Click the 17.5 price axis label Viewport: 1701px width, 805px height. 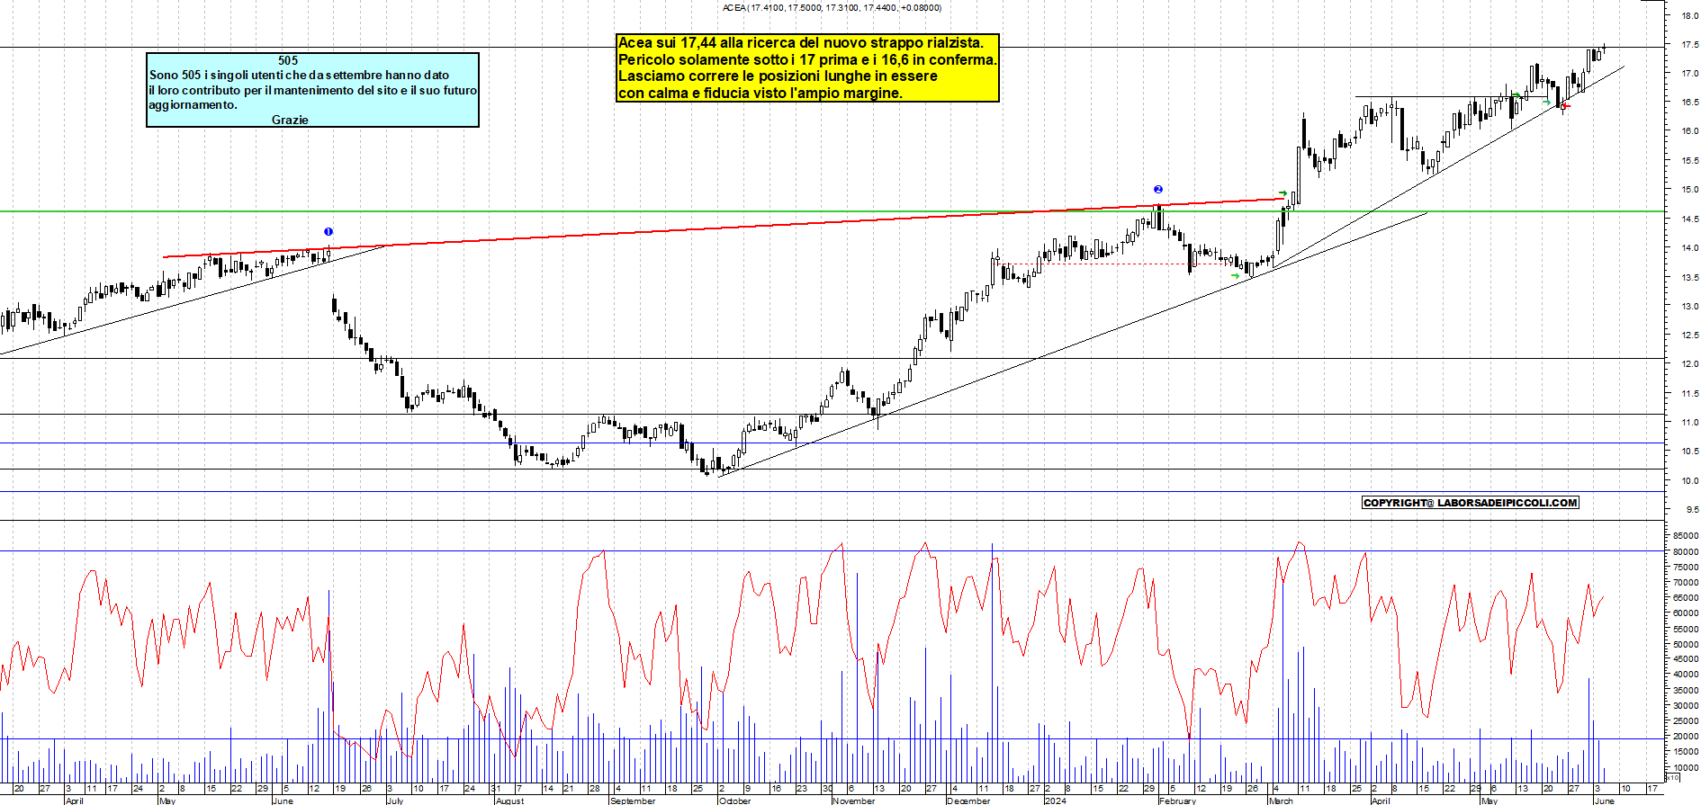(x=1689, y=44)
